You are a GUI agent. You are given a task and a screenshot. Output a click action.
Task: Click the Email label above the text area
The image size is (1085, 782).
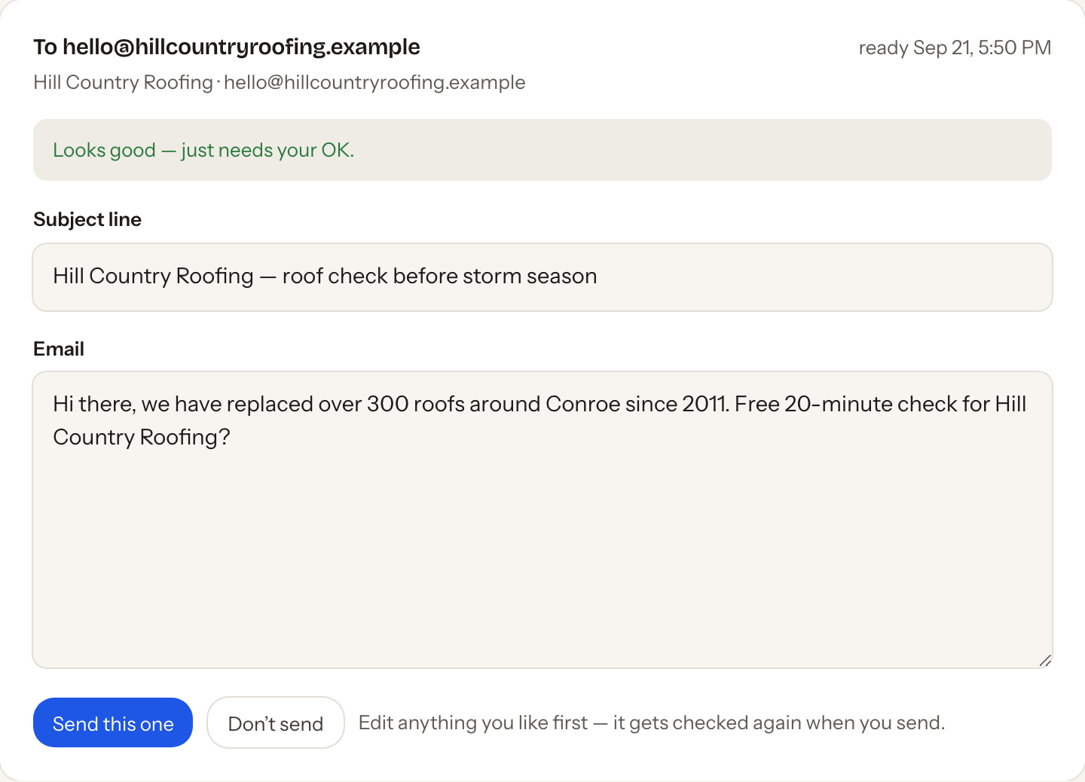(59, 349)
